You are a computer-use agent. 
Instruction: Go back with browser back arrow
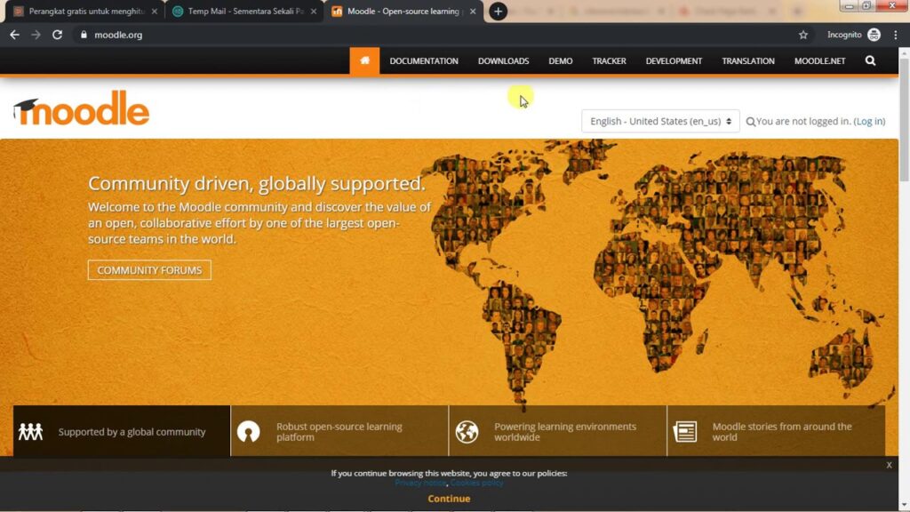point(14,35)
